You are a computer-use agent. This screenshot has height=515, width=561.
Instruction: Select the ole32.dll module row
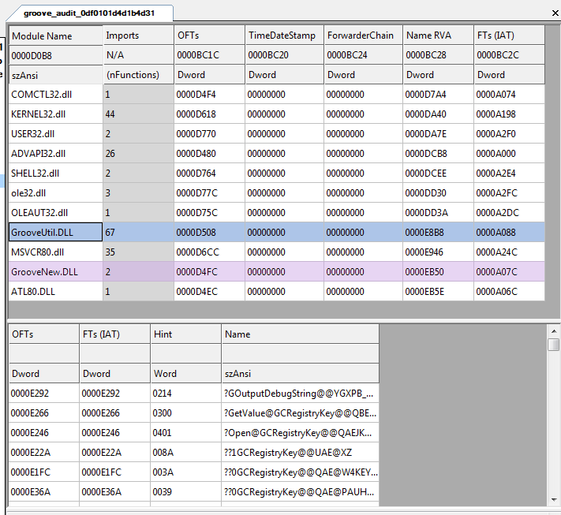pyautogui.click(x=277, y=192)
